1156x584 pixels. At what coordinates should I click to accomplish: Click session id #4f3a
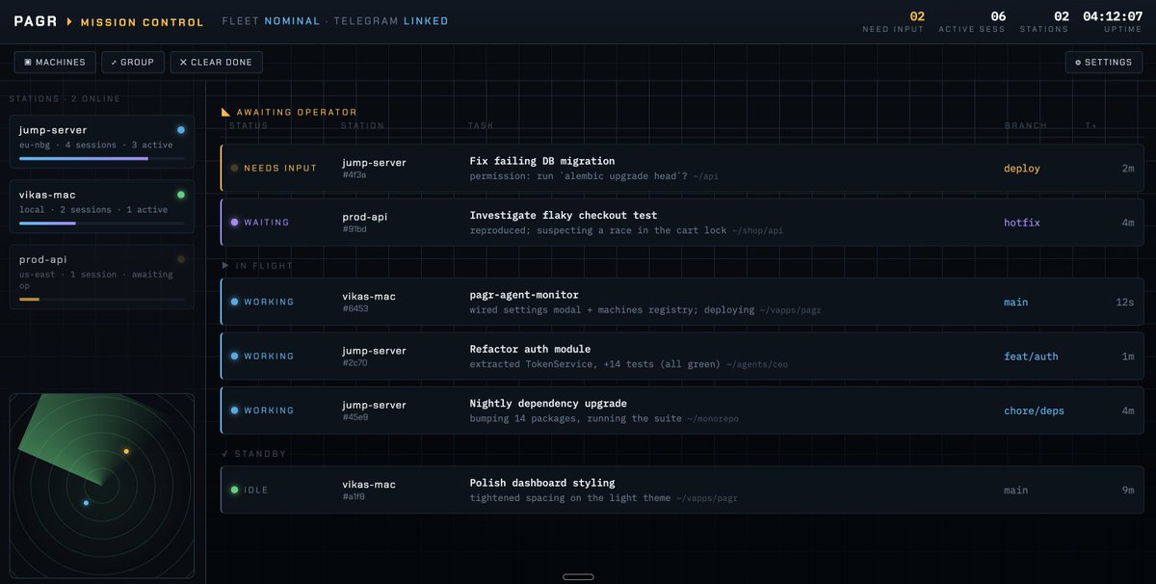pyautogui.click(x=355, y=175)
